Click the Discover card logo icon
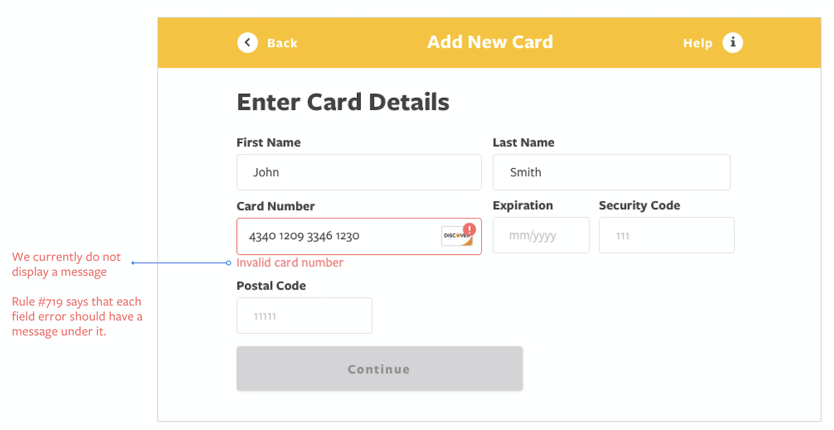Image resolution: width=834 pixels, height=430 pixels. pos(455,237)
